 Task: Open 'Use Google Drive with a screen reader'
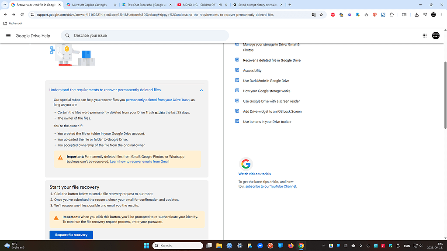pyautogui.click(x=271, y=101)
